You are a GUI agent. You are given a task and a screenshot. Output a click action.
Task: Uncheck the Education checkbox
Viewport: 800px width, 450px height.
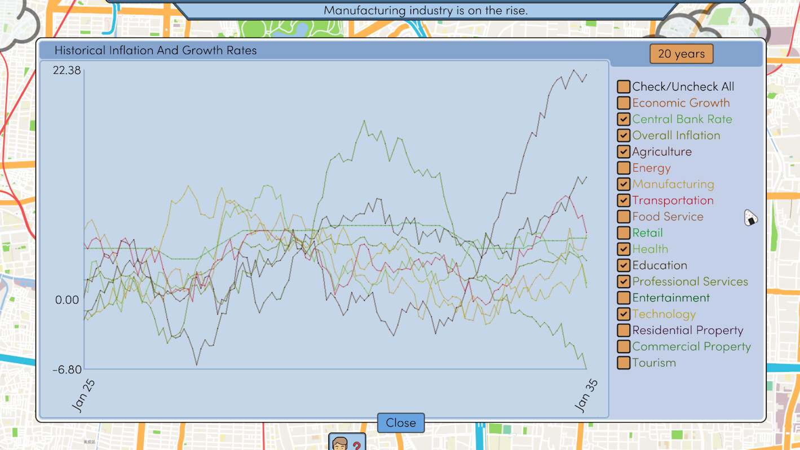(x=624, y=265)
